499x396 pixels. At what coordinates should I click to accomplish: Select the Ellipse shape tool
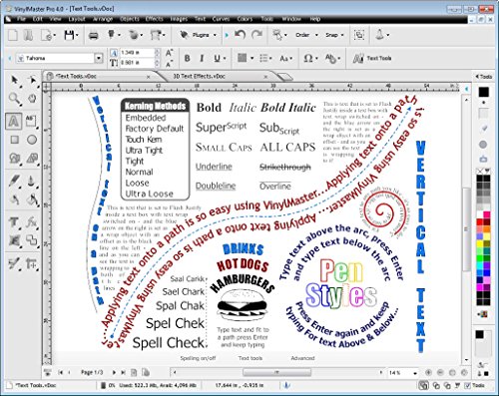[32, 140]
